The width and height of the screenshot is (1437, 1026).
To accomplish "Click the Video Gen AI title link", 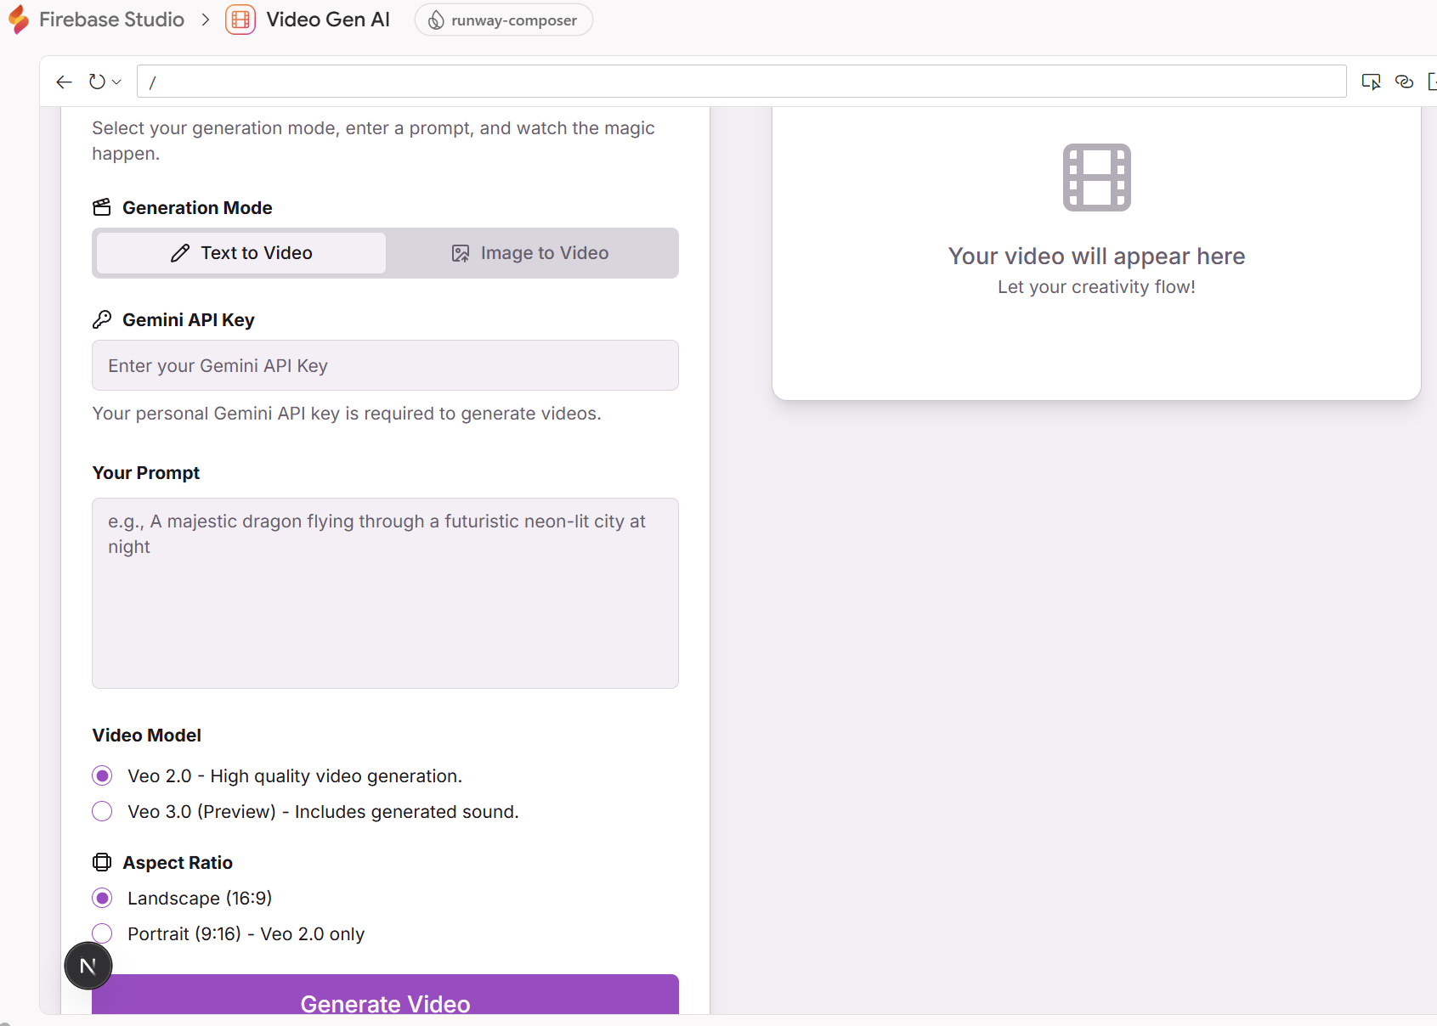I will tap(328, 19).
